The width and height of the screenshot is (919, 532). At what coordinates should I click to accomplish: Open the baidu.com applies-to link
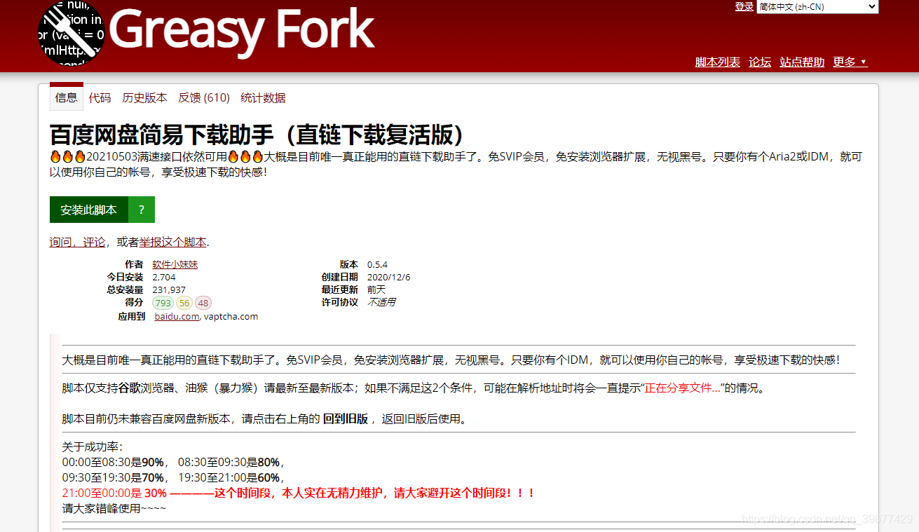(177, 316)
